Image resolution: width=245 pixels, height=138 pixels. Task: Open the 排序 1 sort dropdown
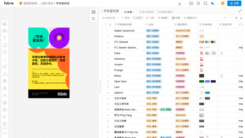[x=138, y=18]
